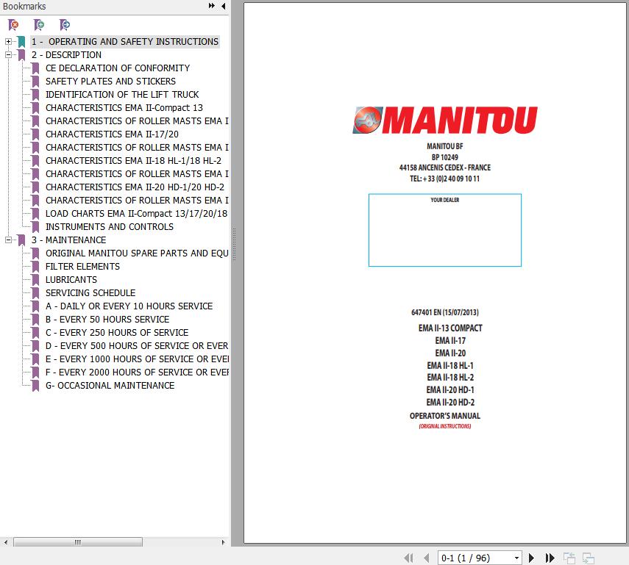This screenshot has width=629, height=565.
Task: Click the horizontal scrollbar thumb in Bookmarks panel
Action: click(x=78, y=542)
